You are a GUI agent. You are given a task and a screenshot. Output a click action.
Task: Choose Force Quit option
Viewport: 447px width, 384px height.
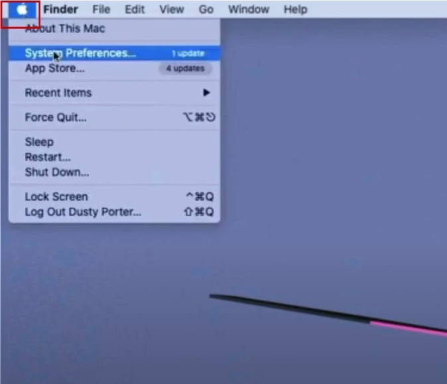pyautogui.click(x=114, y=117)
